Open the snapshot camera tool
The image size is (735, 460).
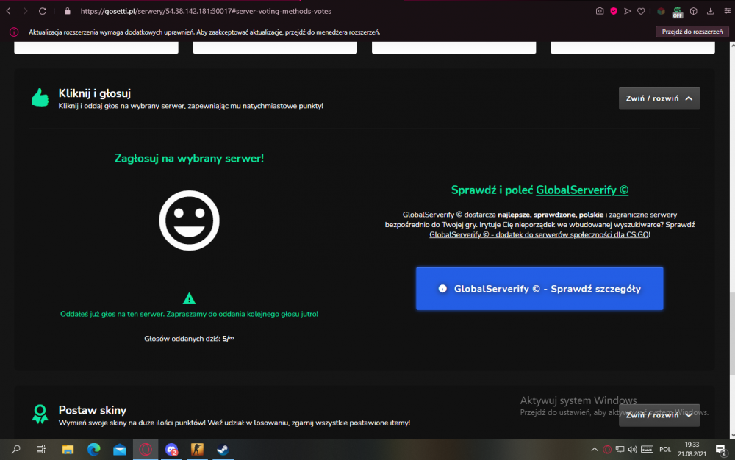coord(600,11)
